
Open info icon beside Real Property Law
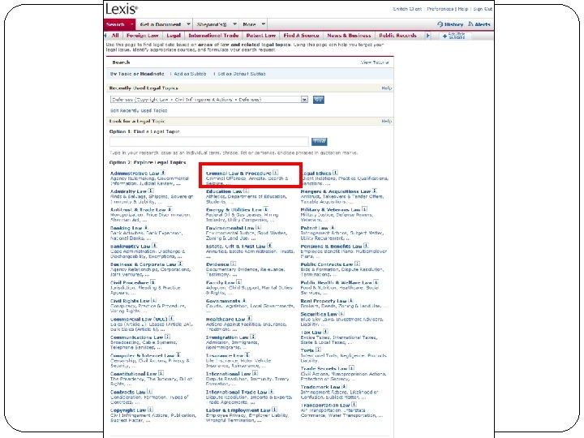pos(351,301)
